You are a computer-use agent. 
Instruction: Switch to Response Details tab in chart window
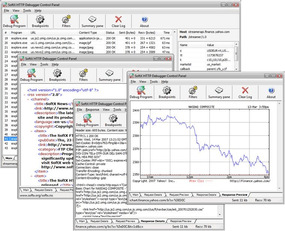tap(206, 195)
